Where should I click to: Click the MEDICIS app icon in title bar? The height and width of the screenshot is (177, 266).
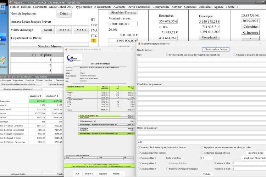[11, 2]
